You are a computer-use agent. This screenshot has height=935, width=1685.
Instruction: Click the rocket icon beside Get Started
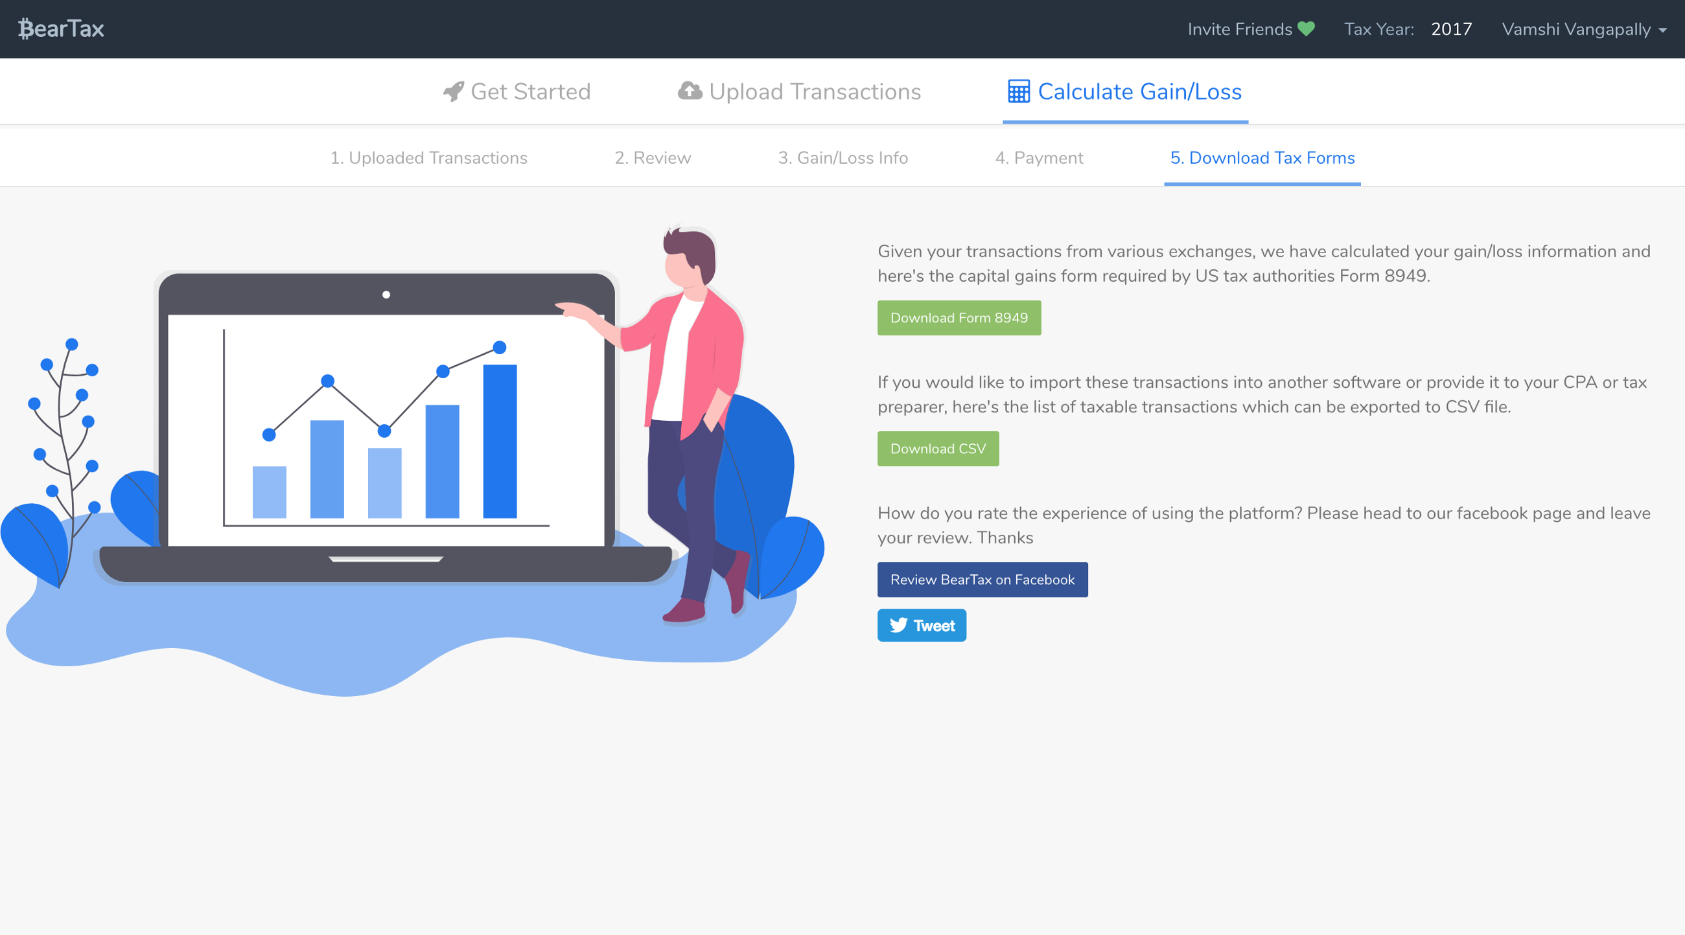(x=453, y=91)
